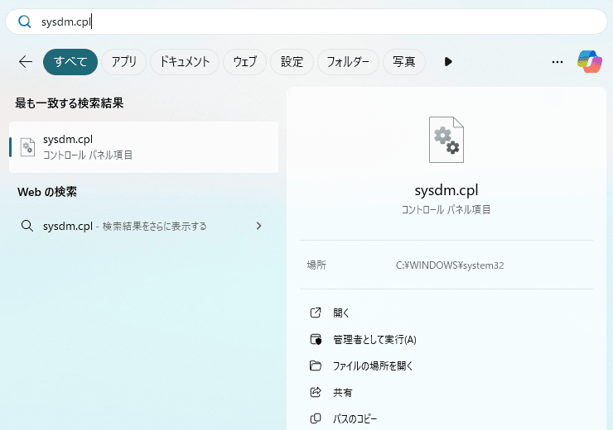Switch to the 設定 filter tab
613x430 pixels.
pyautogui.click(x=292, y=62)
